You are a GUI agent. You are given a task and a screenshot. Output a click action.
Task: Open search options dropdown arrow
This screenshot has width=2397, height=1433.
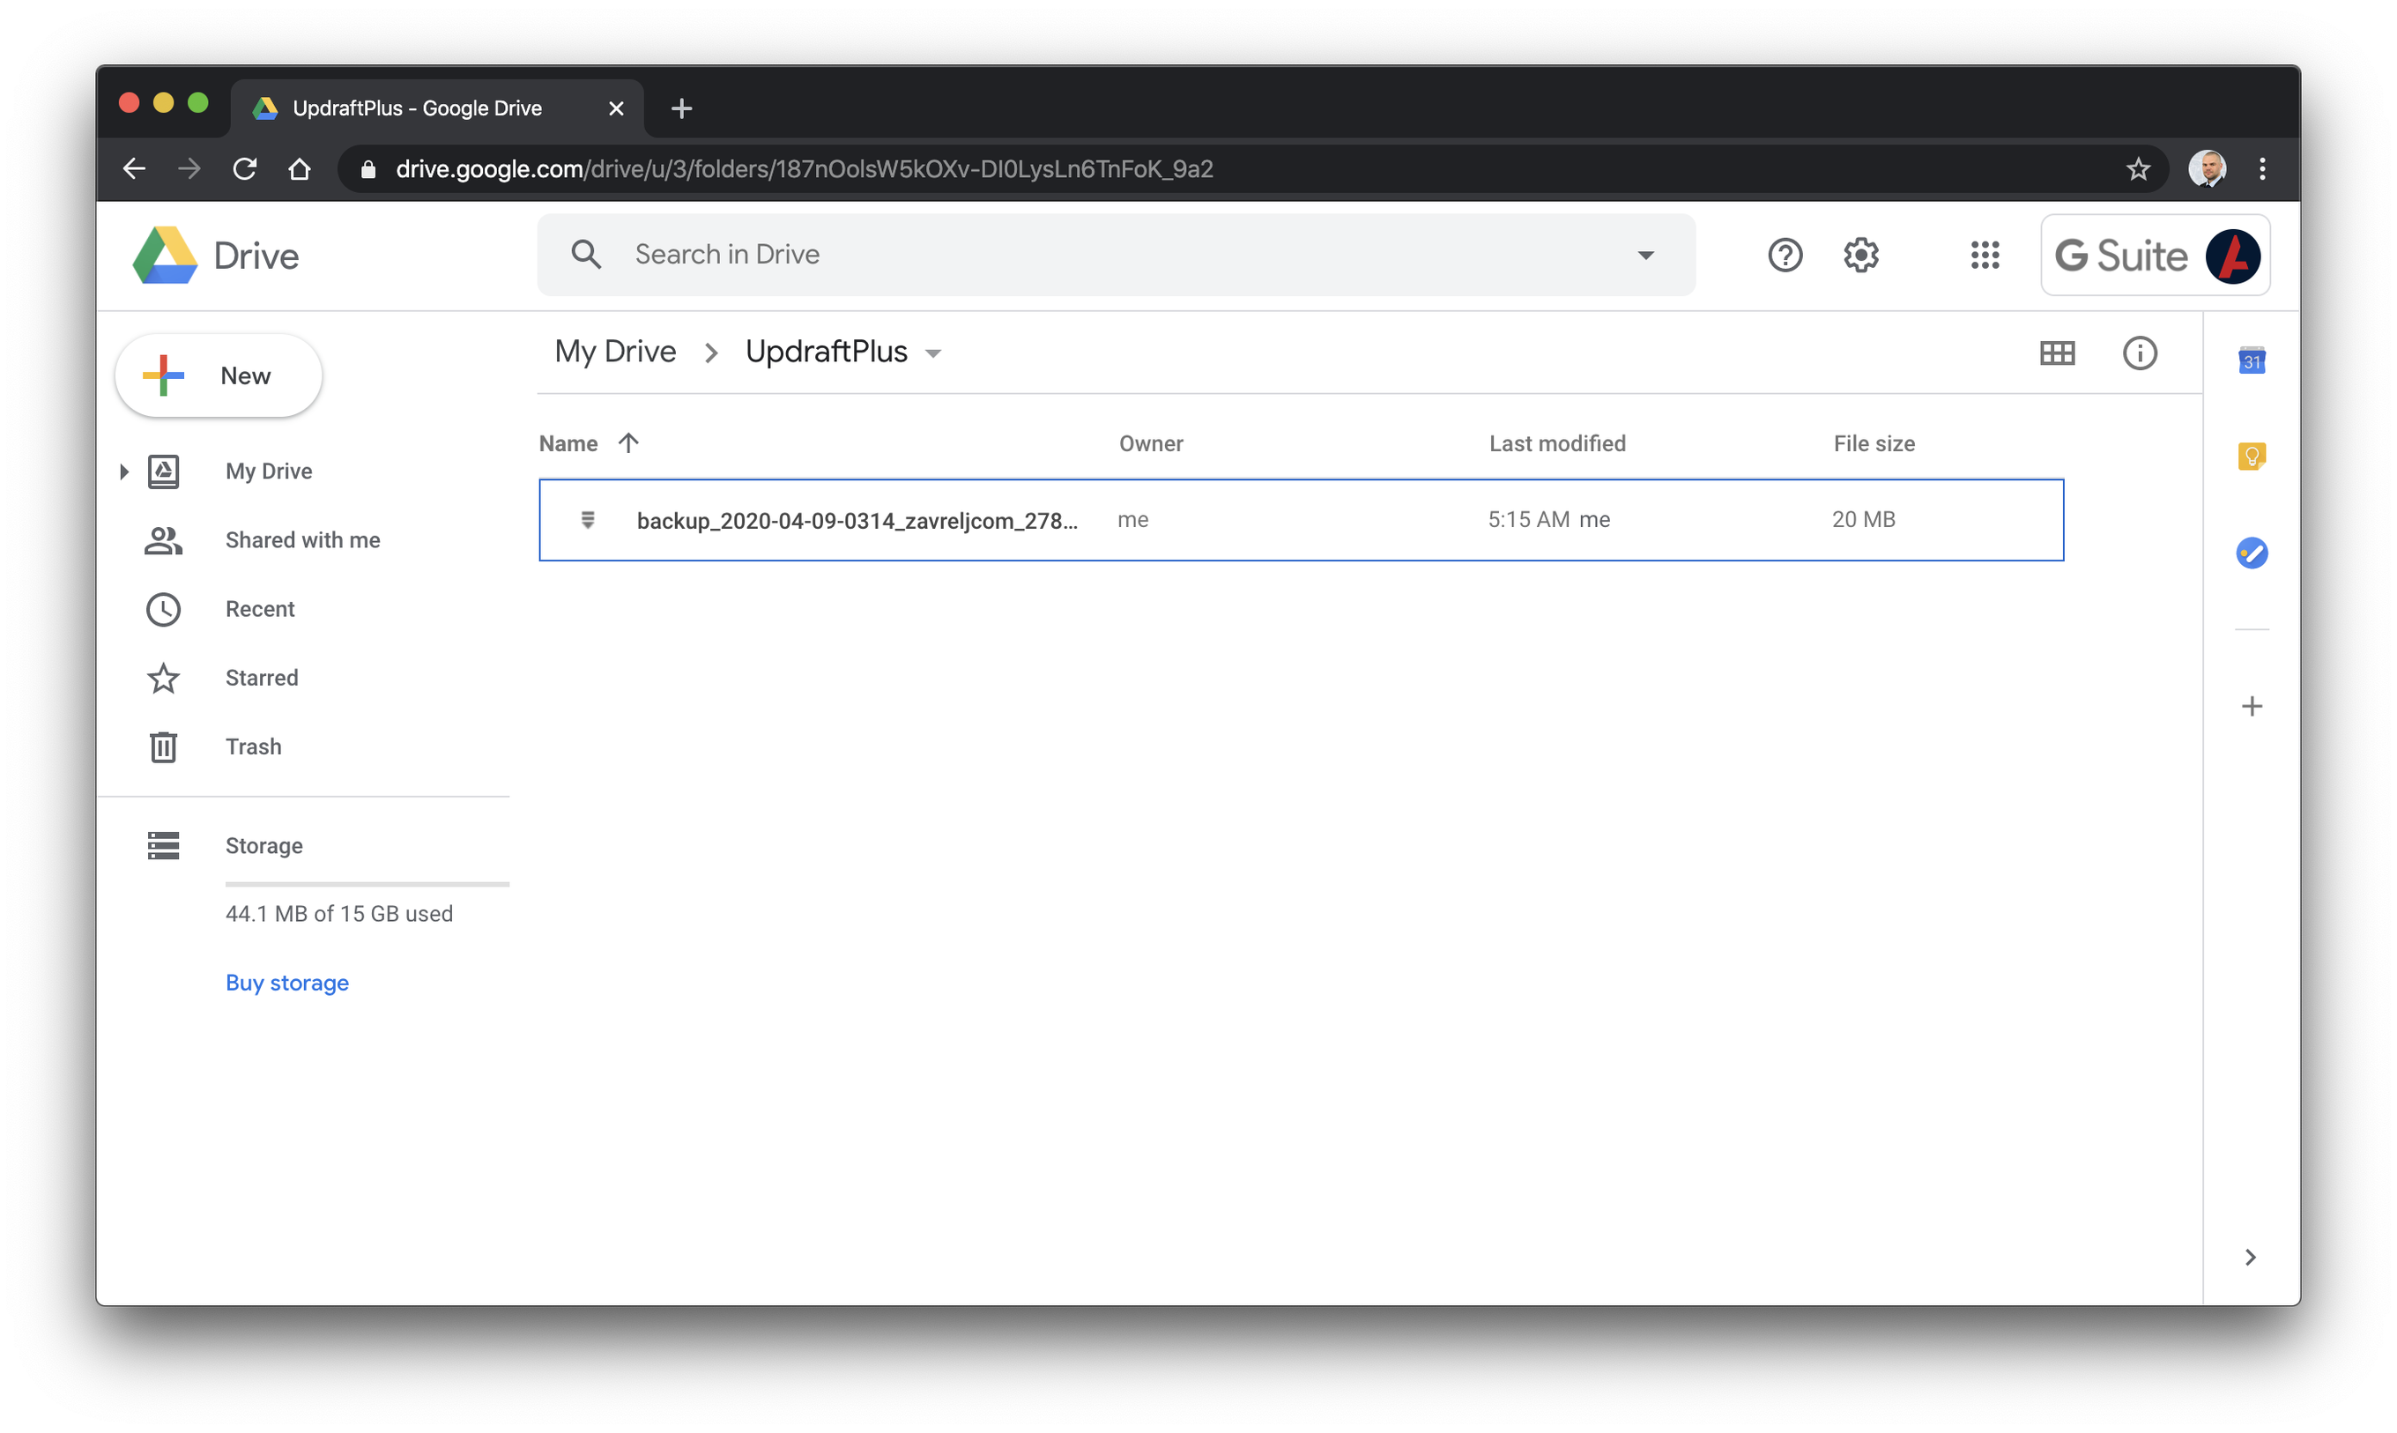click(1645, 255)
